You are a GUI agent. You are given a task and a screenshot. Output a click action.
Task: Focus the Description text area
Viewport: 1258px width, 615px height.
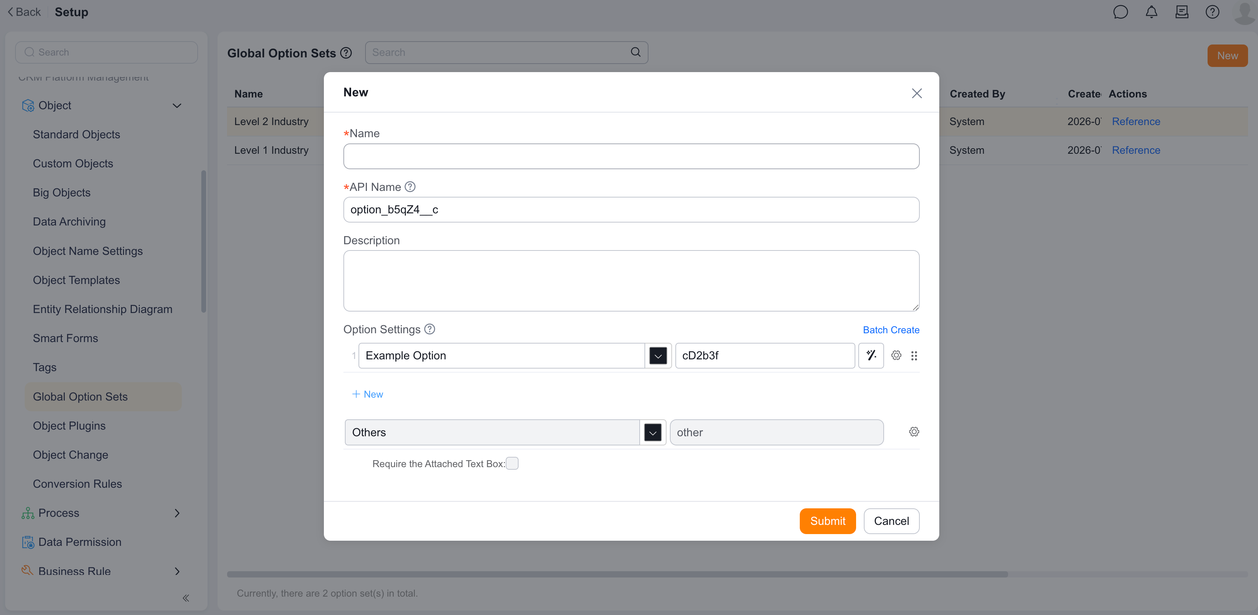[631, 281]
